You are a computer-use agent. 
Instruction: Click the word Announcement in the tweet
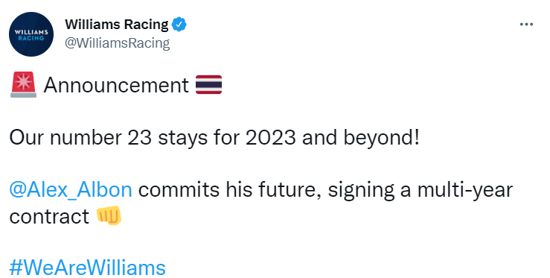tap(116, 85)
